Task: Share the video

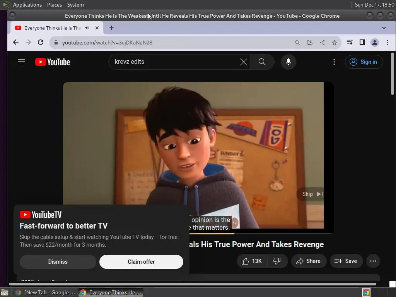Action: [309, 261]
